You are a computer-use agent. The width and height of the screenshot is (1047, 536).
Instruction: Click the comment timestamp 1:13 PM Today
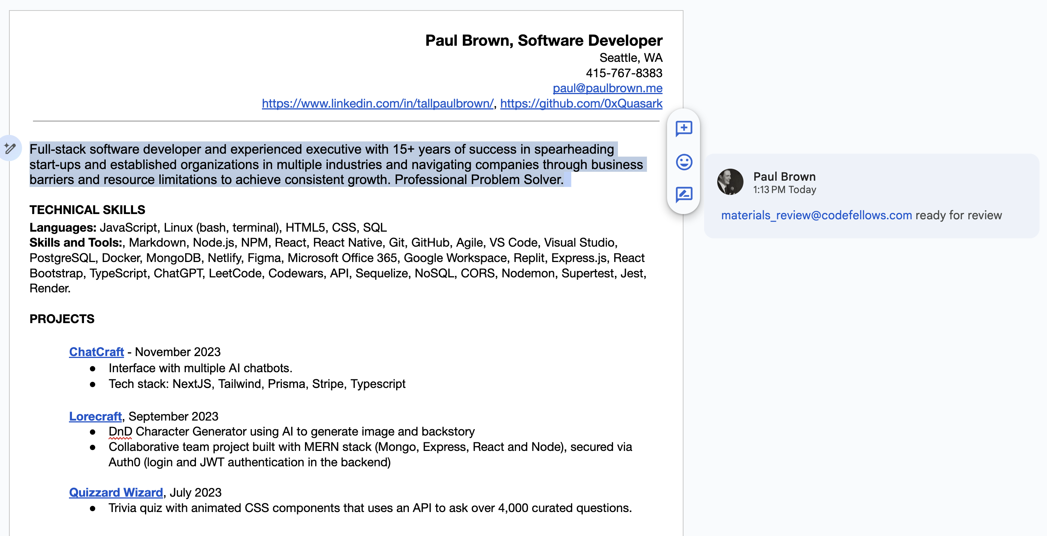tap(784, 190)
